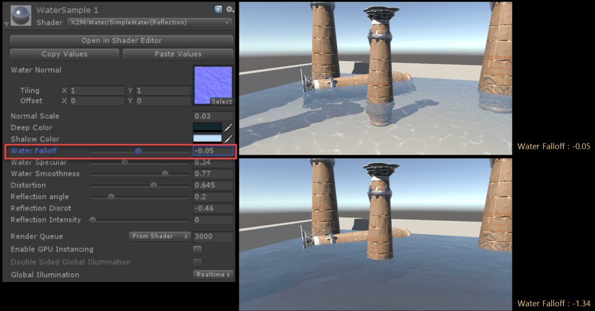This screenshot has width=595, height=311.
Task: Click Open in Shader Editor button
Action: click(121, 41)
